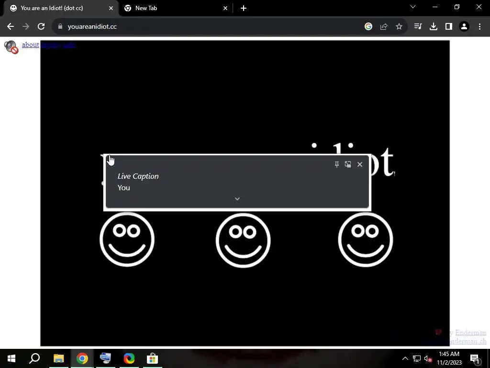Show hidden system tray icons
Viewport: 490px width, 368px height.
click(x=405, y=358)
